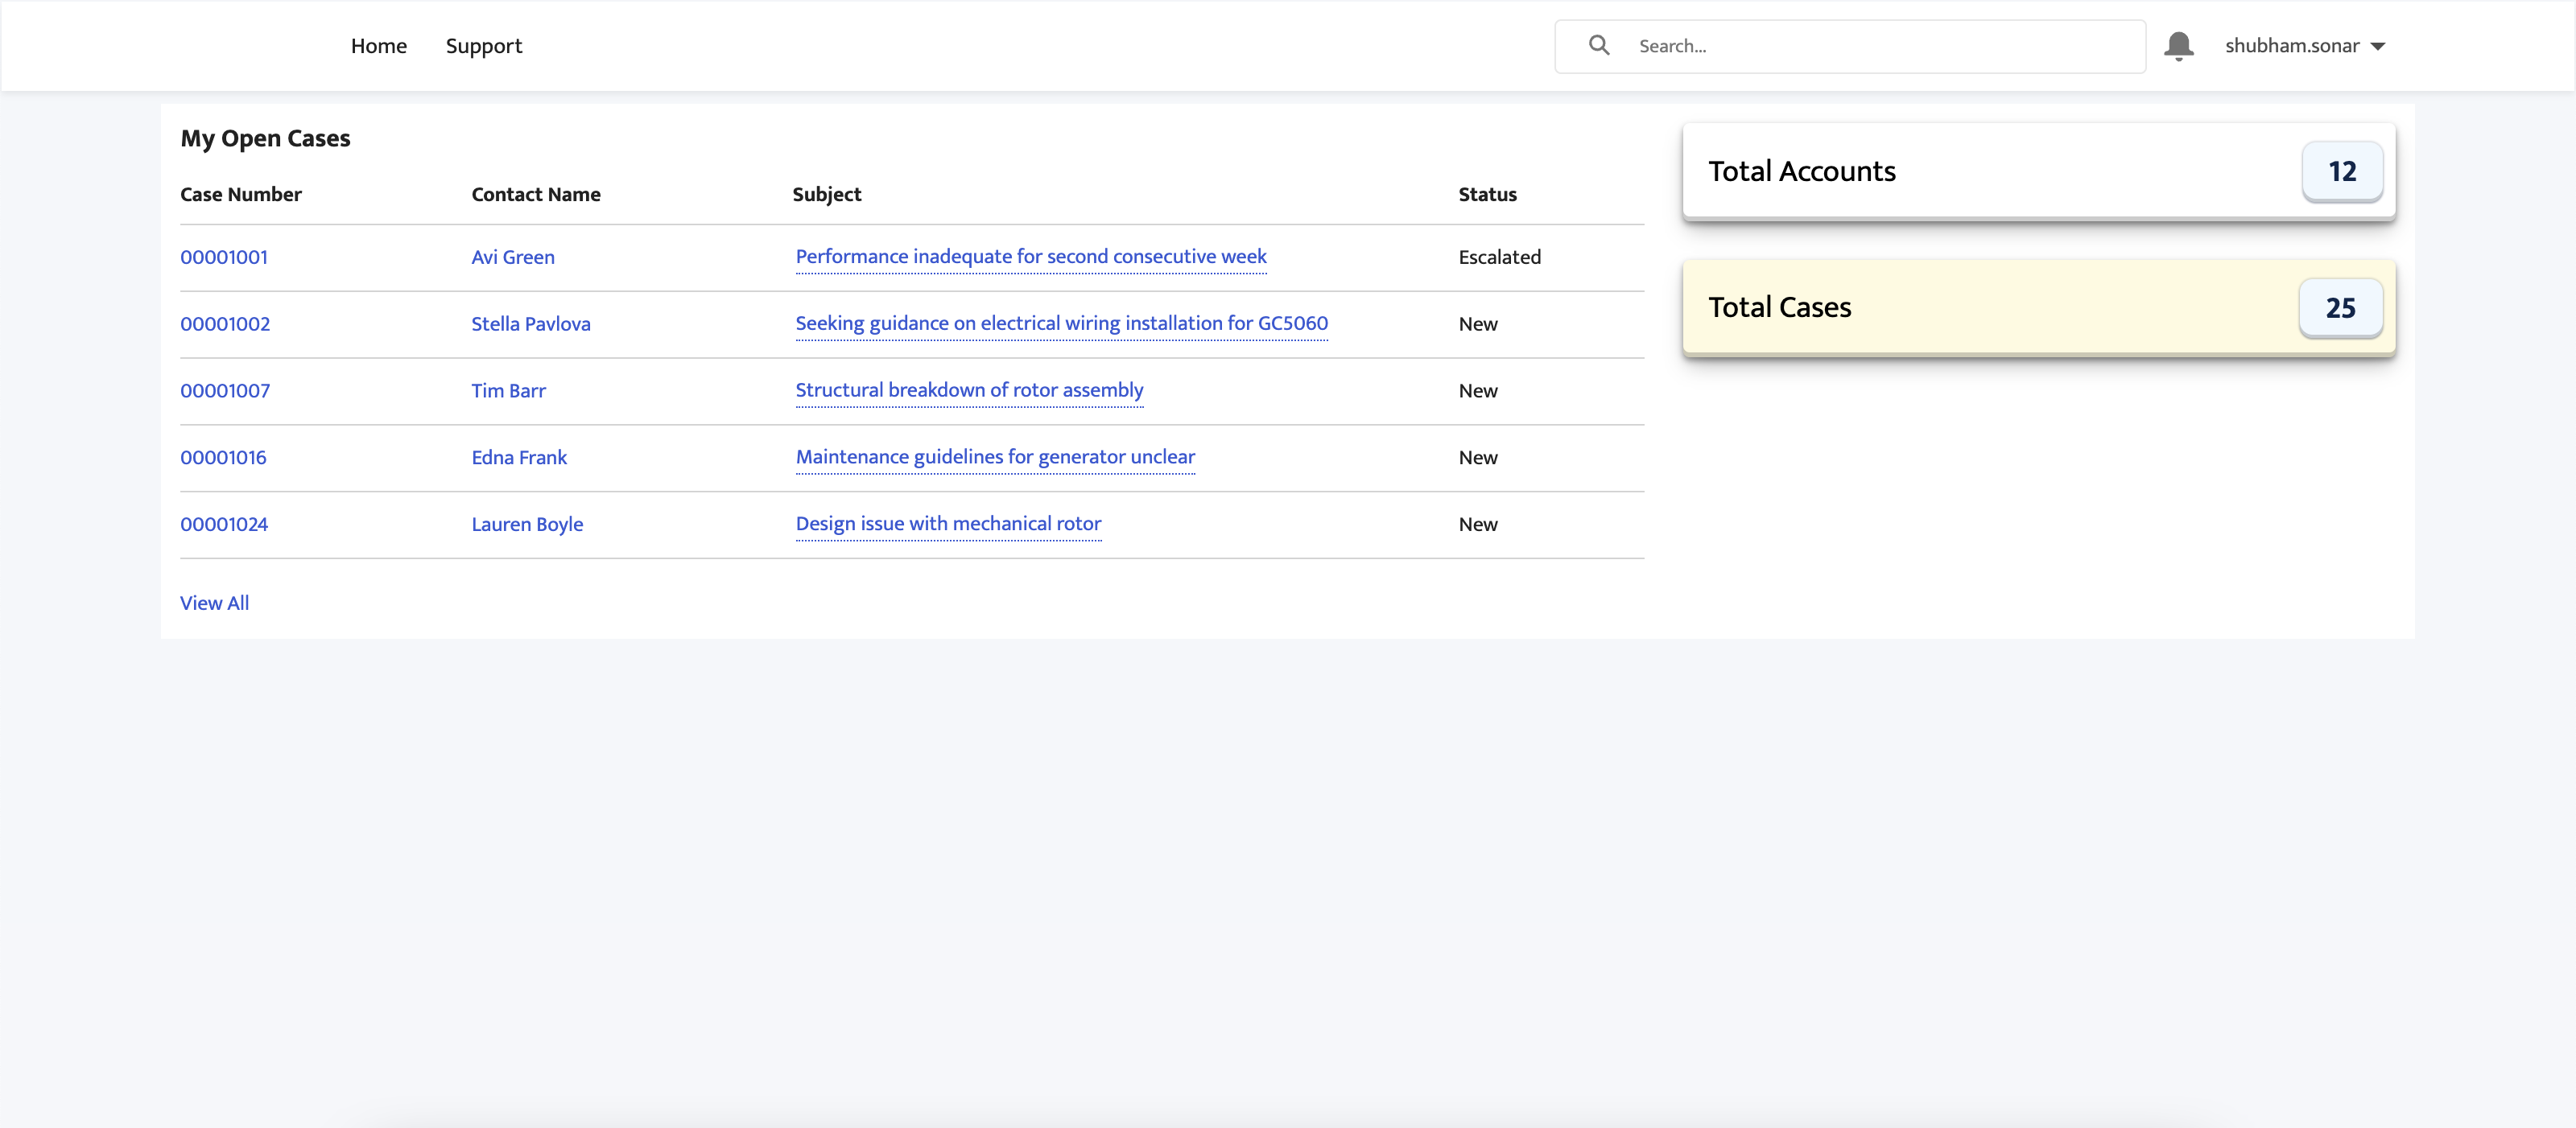
Task: Click the My Open Cases heading
Action: pos(265,139)
